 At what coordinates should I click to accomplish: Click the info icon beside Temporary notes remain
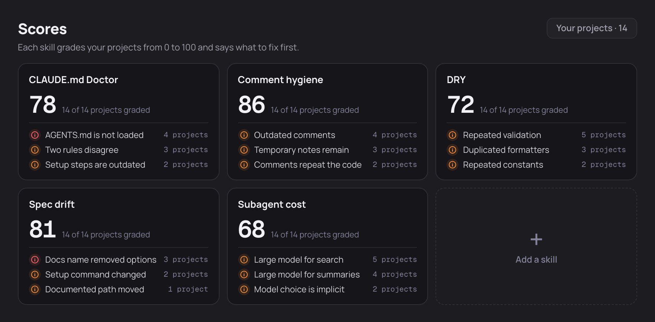[x=244, y=150]
